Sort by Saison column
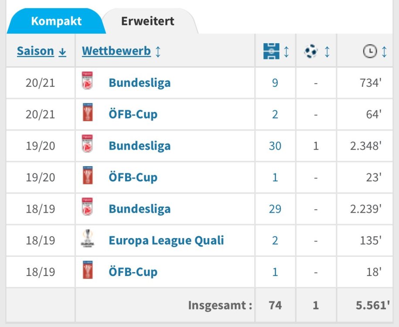Screen dimensions: 399x327 pos(41,51)
